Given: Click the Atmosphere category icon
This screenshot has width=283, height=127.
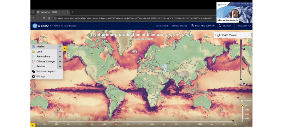Looking at the screenshot, I should click(x=33, y=56).
